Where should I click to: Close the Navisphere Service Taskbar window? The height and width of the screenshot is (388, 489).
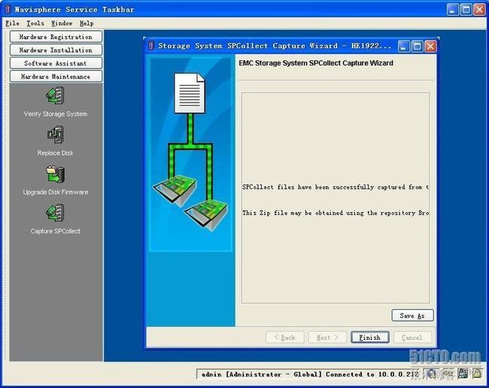479,10
